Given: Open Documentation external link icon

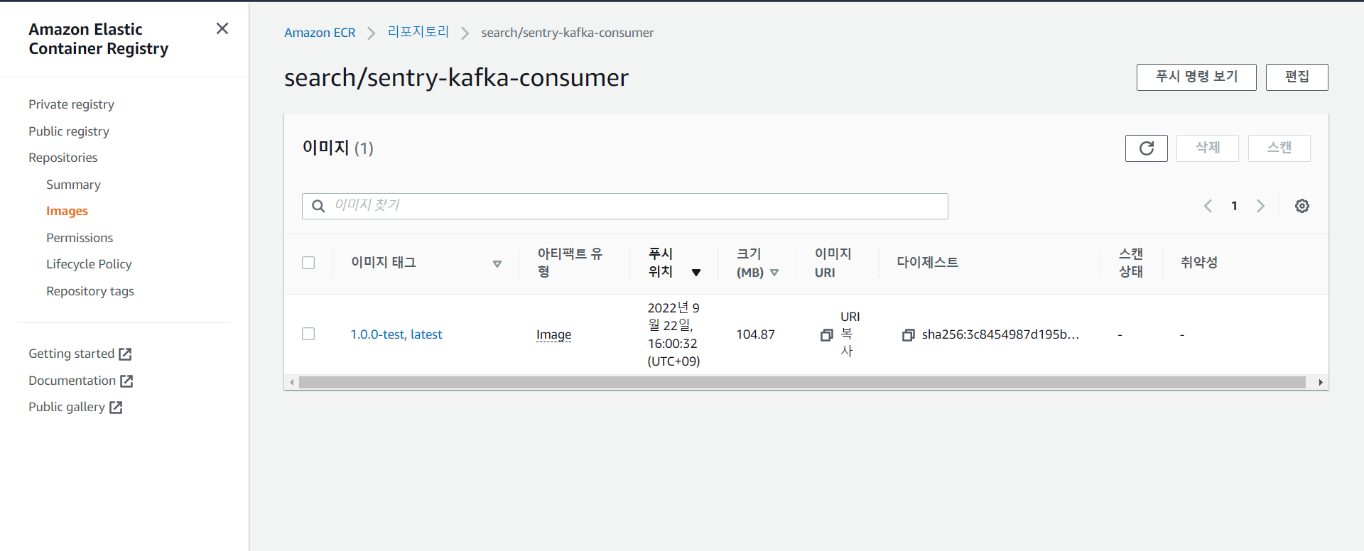Looking at the screenshot, I should coord(126,381).
